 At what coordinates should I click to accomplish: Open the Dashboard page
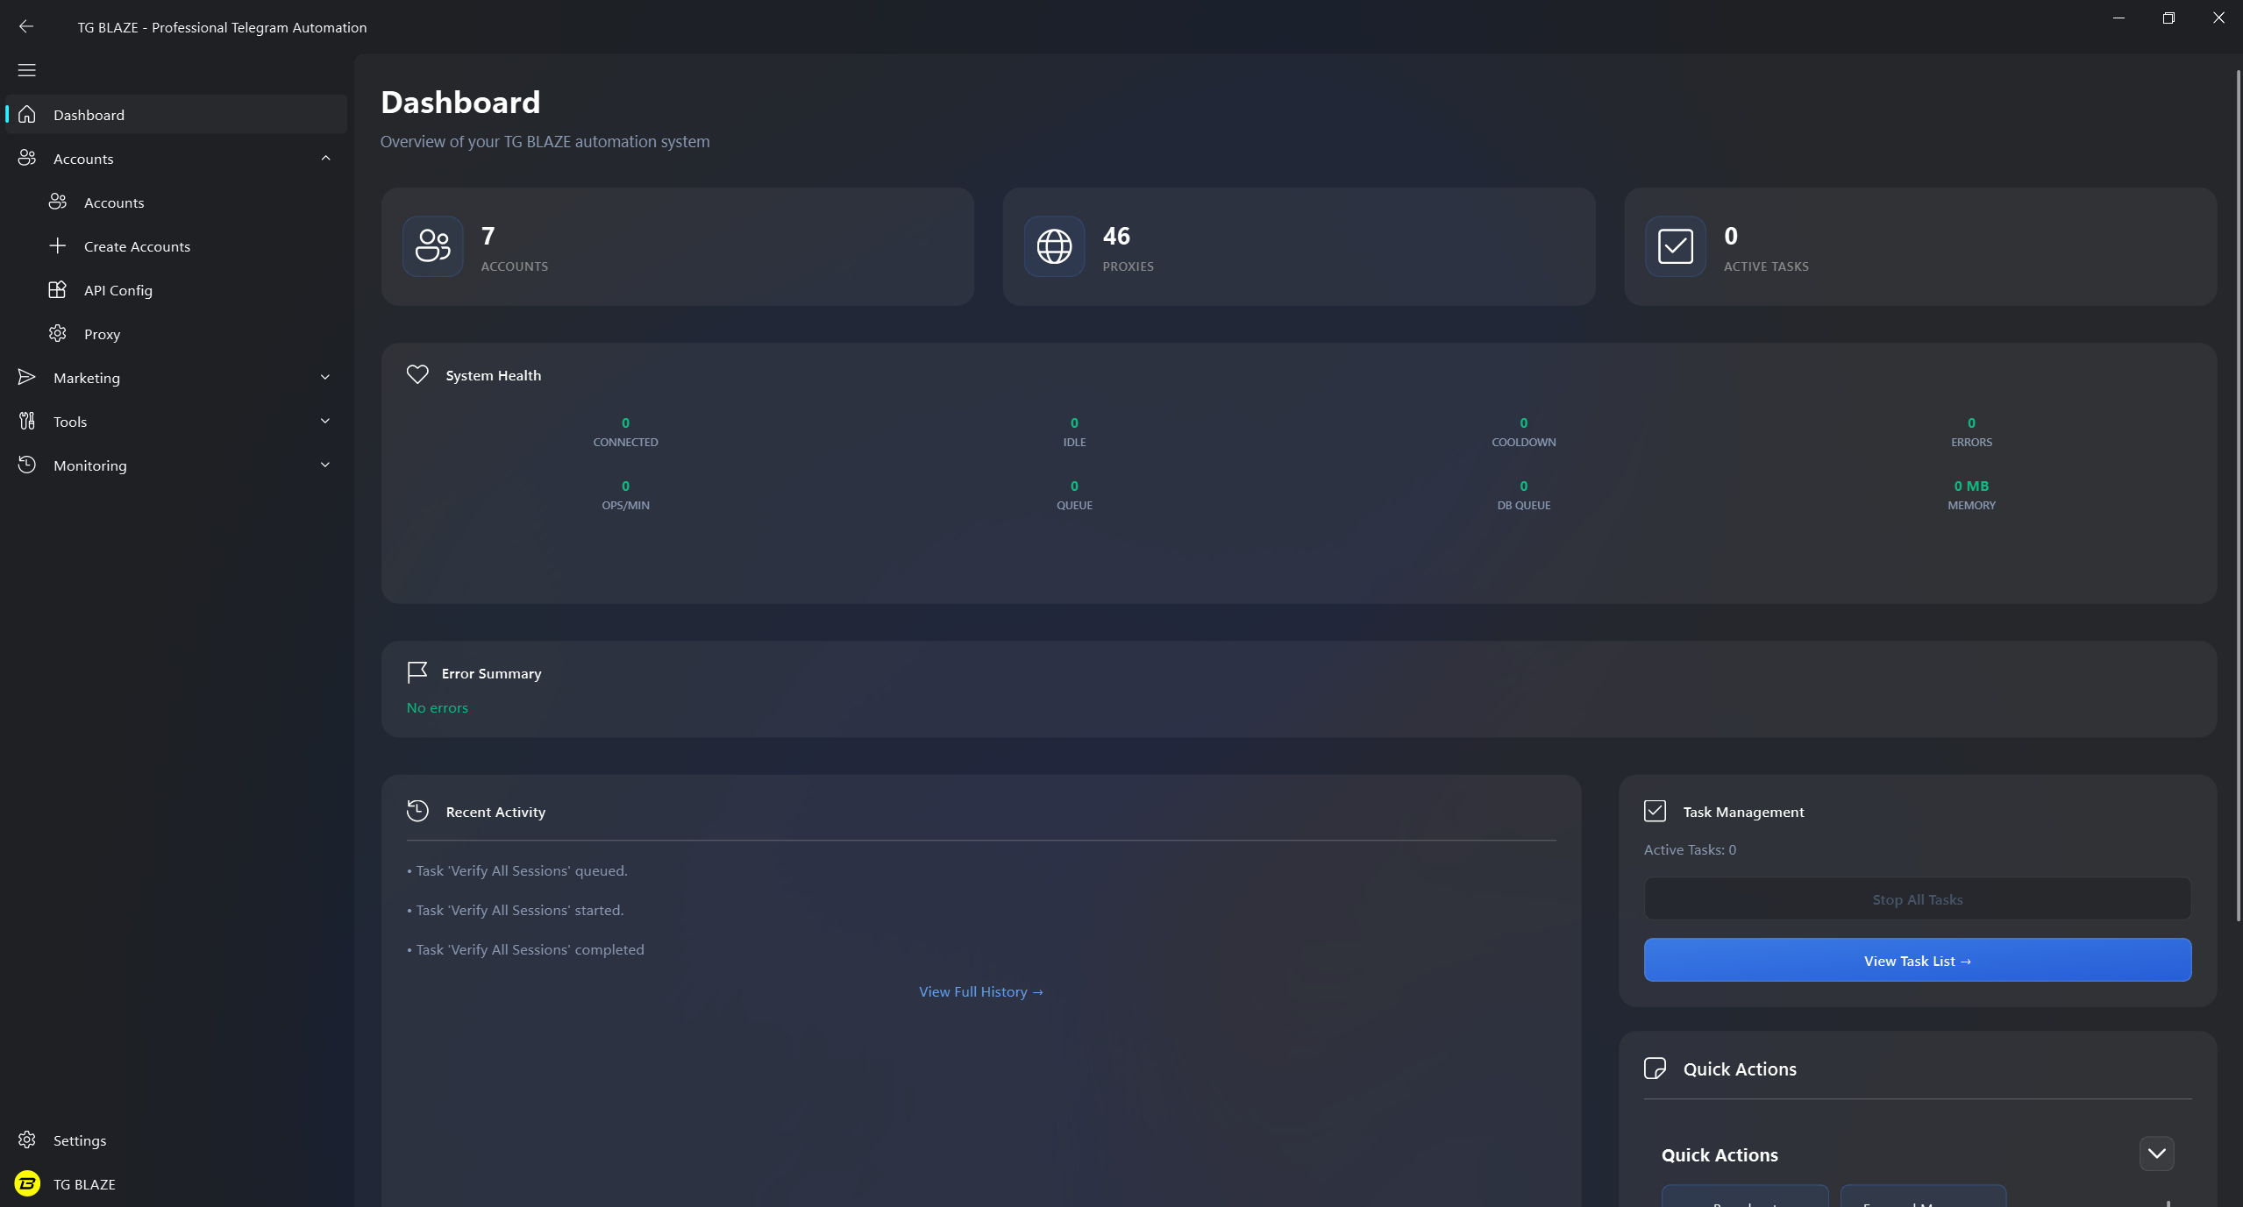point(176,115)
